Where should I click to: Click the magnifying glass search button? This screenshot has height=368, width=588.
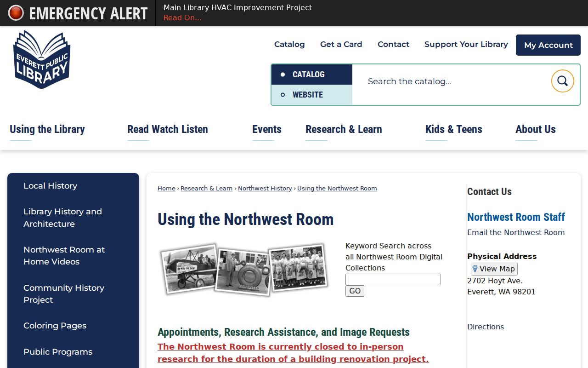click(562, 81)
